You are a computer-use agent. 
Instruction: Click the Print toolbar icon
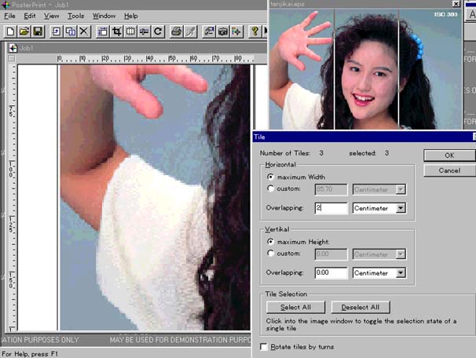click(177, 31)
